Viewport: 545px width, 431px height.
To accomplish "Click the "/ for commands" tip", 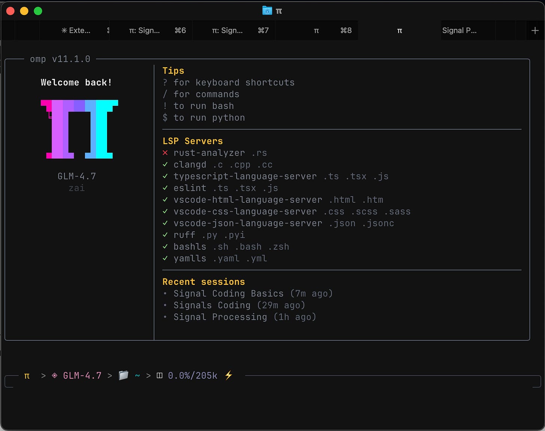I will [x=201, y=94].
